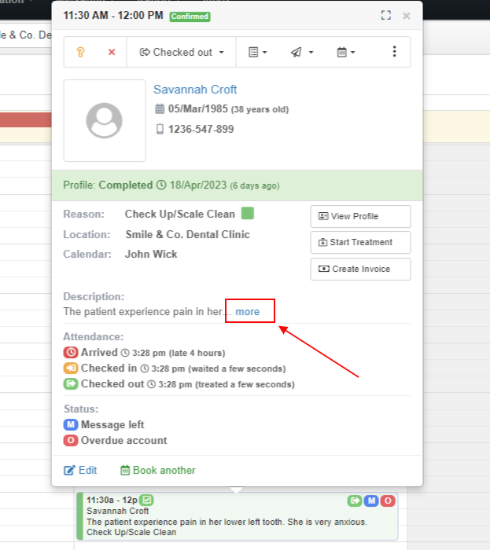Click the John Wick calendar name

[151, 254]
